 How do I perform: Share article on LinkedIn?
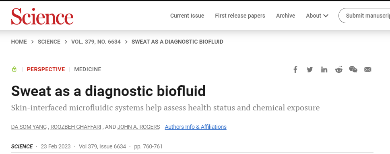(324, 70)
